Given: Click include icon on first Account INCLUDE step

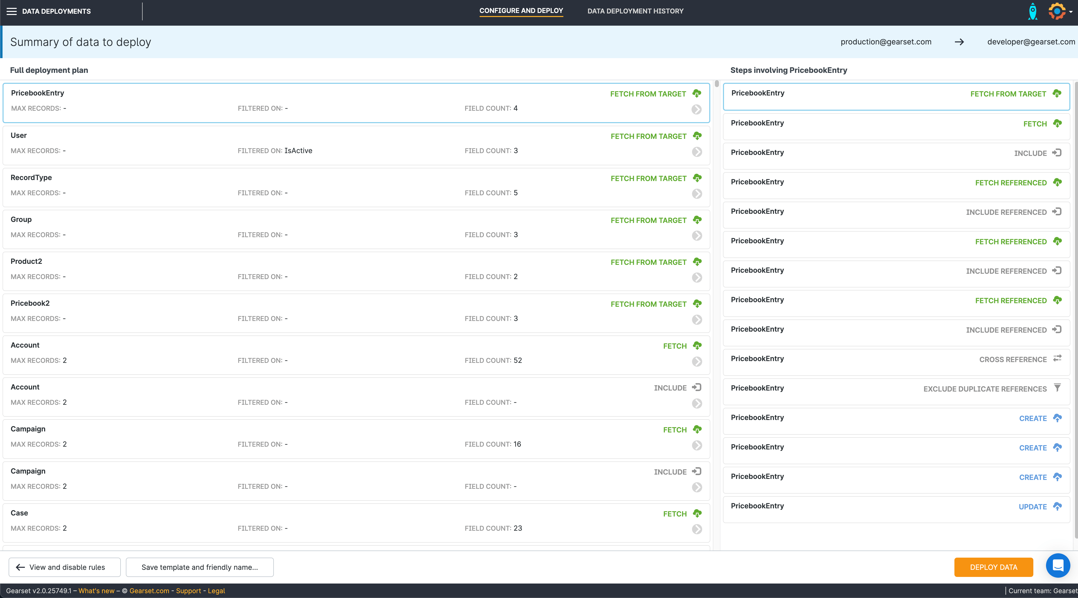Looking at the screenshot, I should (x=697, y=387).
